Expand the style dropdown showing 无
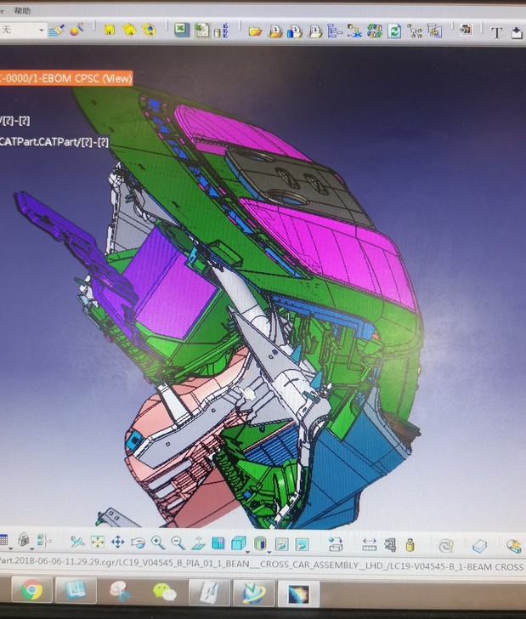 [x=40, y=30]
